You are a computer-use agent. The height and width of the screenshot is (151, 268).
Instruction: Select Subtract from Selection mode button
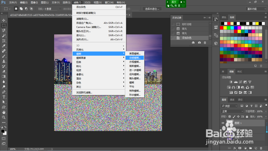26,9
